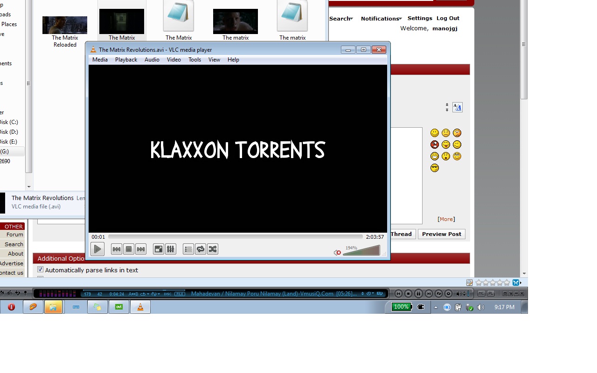
Task: Skip to previous media in VLC
Action: pyautogui.click(x=117, y=249)
